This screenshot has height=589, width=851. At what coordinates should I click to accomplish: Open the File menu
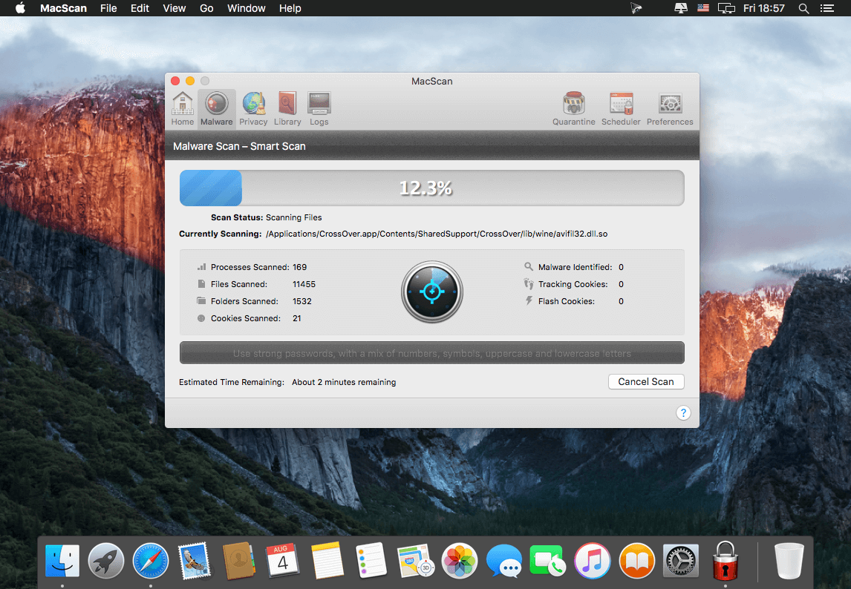pyautogui.click(x=108, y=8)
